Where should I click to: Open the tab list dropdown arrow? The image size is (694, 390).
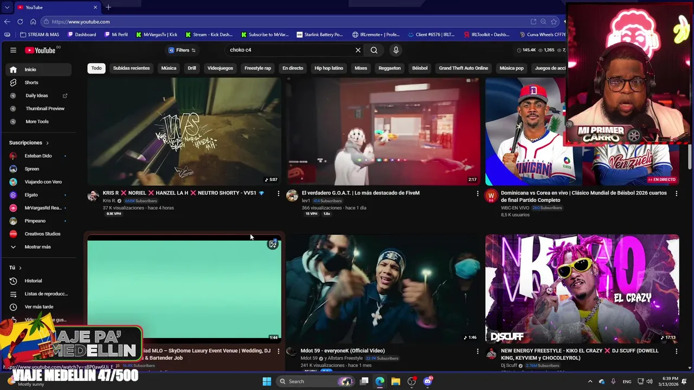6,7
